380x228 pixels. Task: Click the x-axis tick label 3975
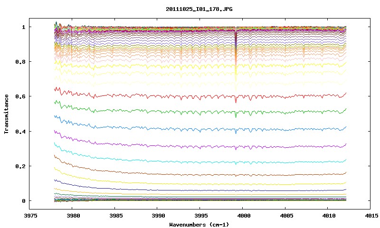(x=30, y=216)
